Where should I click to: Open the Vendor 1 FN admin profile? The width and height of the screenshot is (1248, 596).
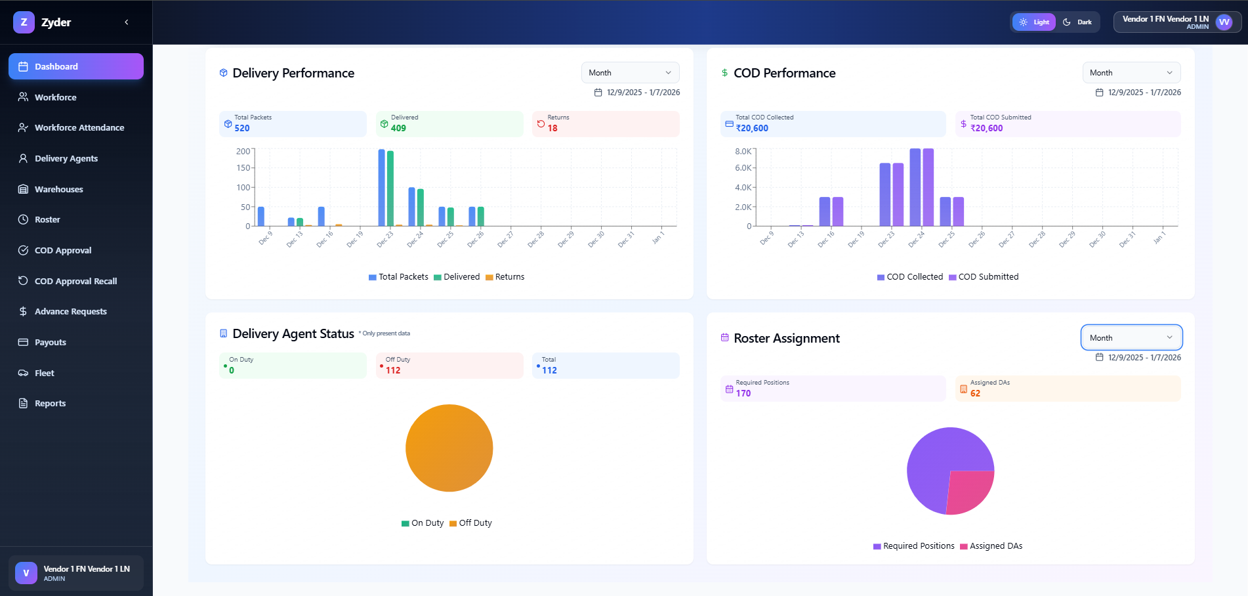1176,22
